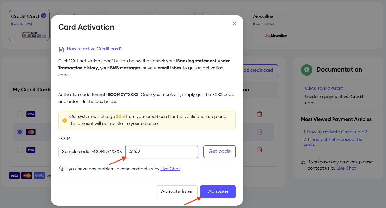386x208 pixels.
Task: Click the OTP code input field
Action: tap(162, 152)
